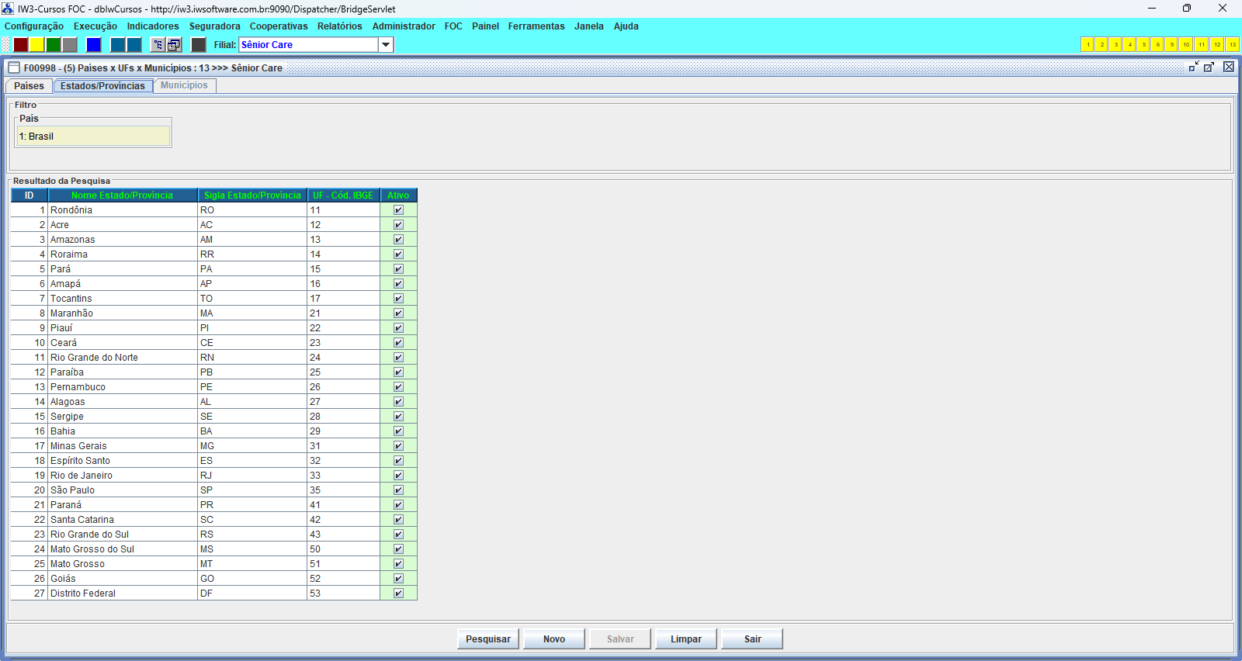Click the yellow shortcut button numbered 11
The height and width of the screenshot is (661, 1242).
click(x=1202, y=45)
